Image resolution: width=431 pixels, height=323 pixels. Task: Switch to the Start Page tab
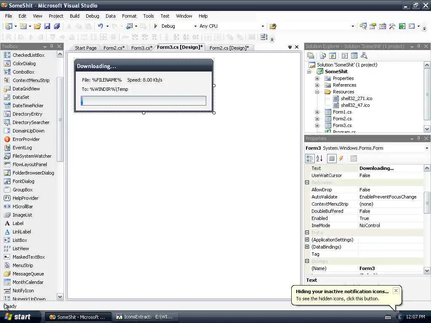86,48
